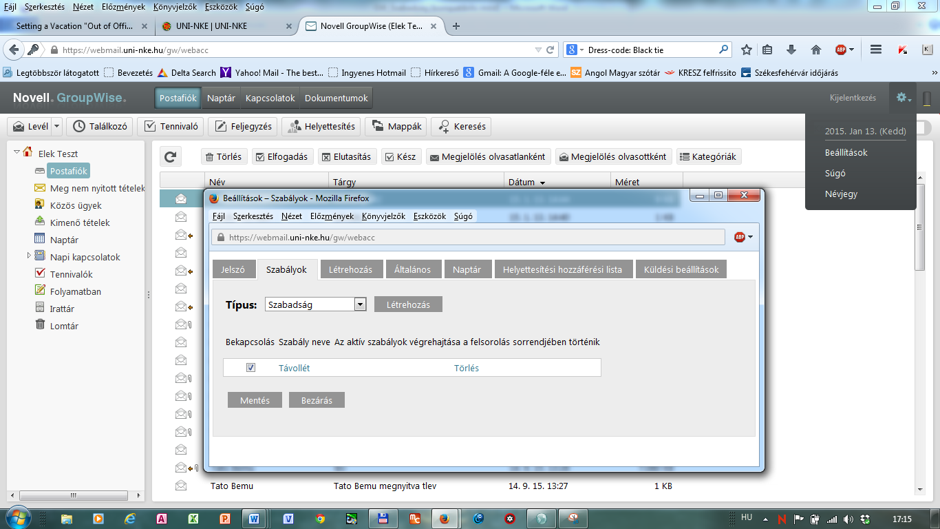Open the Típus Szabadság combo box
Image resolution: width=940 pixels, height=529 pixels.
[316, 304]
